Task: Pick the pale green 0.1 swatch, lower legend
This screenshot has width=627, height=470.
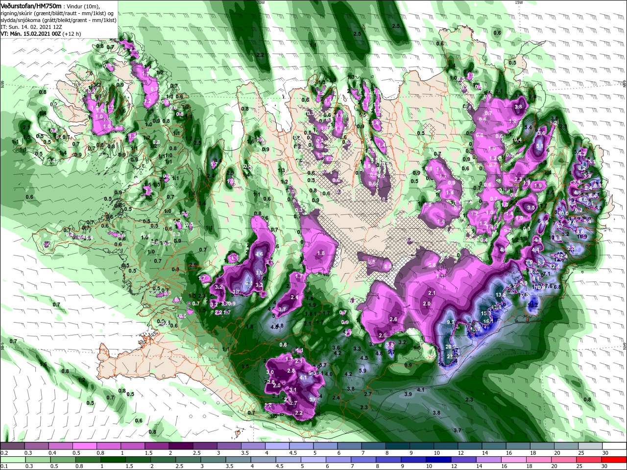Action: click(x=12, y=459)
